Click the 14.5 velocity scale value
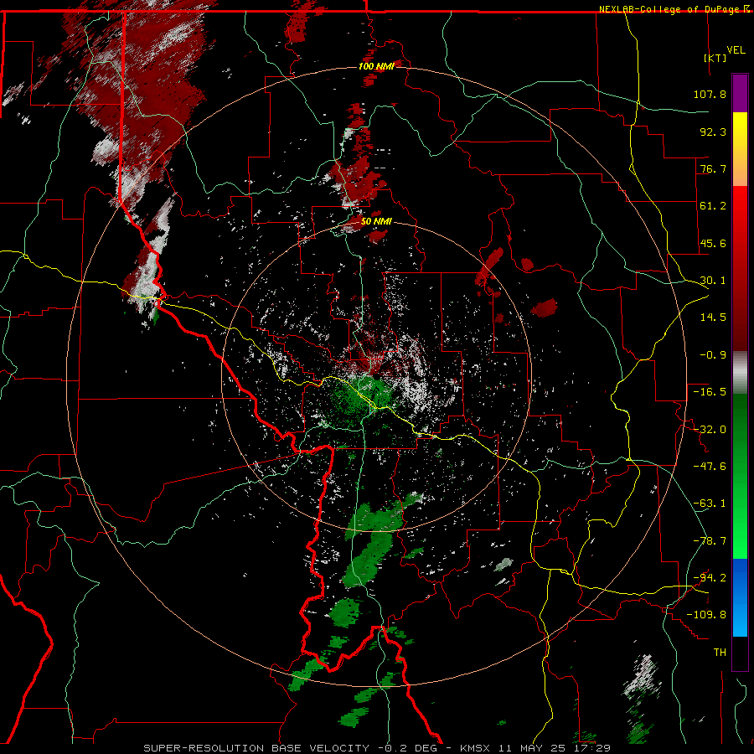Screen dimensions: 754x754 pos(713,318)
